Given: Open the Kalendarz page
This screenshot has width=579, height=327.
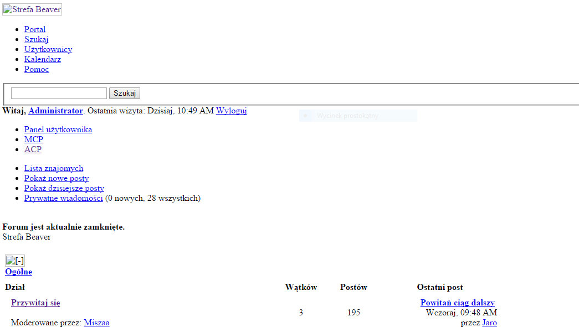Looking at the screenshot, I should [43, 59].
